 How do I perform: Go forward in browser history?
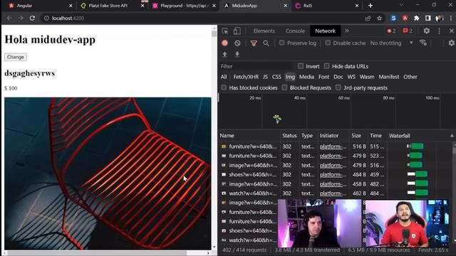[21, 18]
